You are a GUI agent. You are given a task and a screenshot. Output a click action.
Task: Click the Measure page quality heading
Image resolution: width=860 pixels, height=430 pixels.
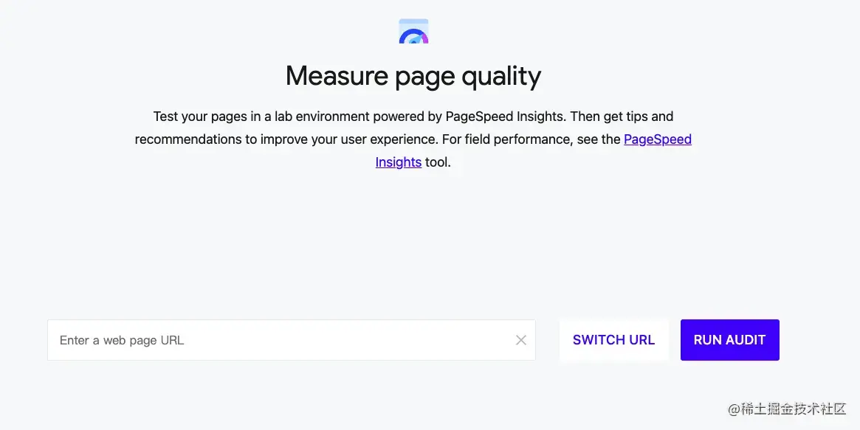413,75
